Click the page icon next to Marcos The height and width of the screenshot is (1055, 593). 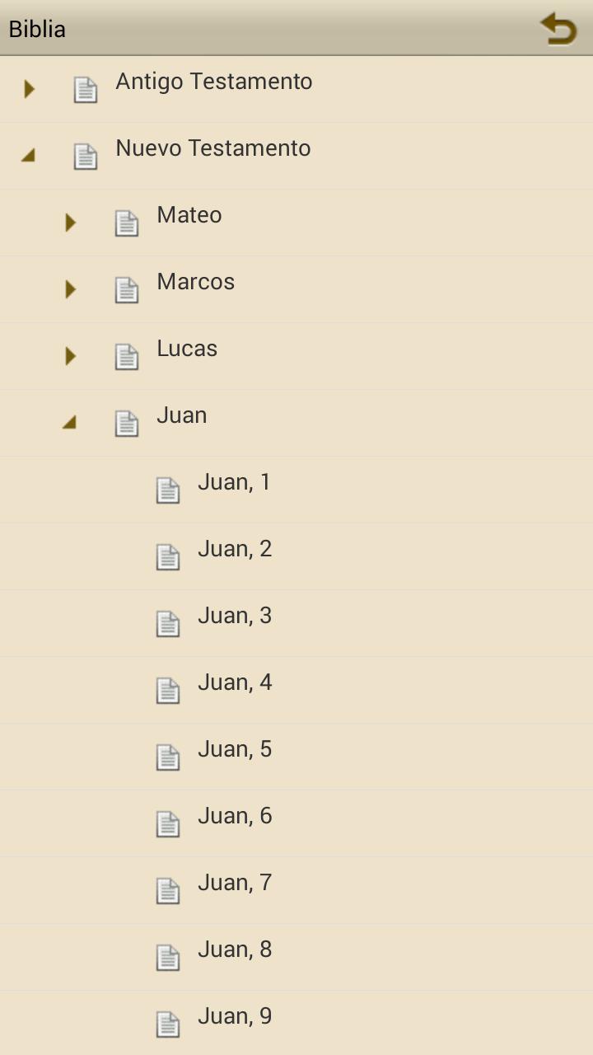pos(127,290)
